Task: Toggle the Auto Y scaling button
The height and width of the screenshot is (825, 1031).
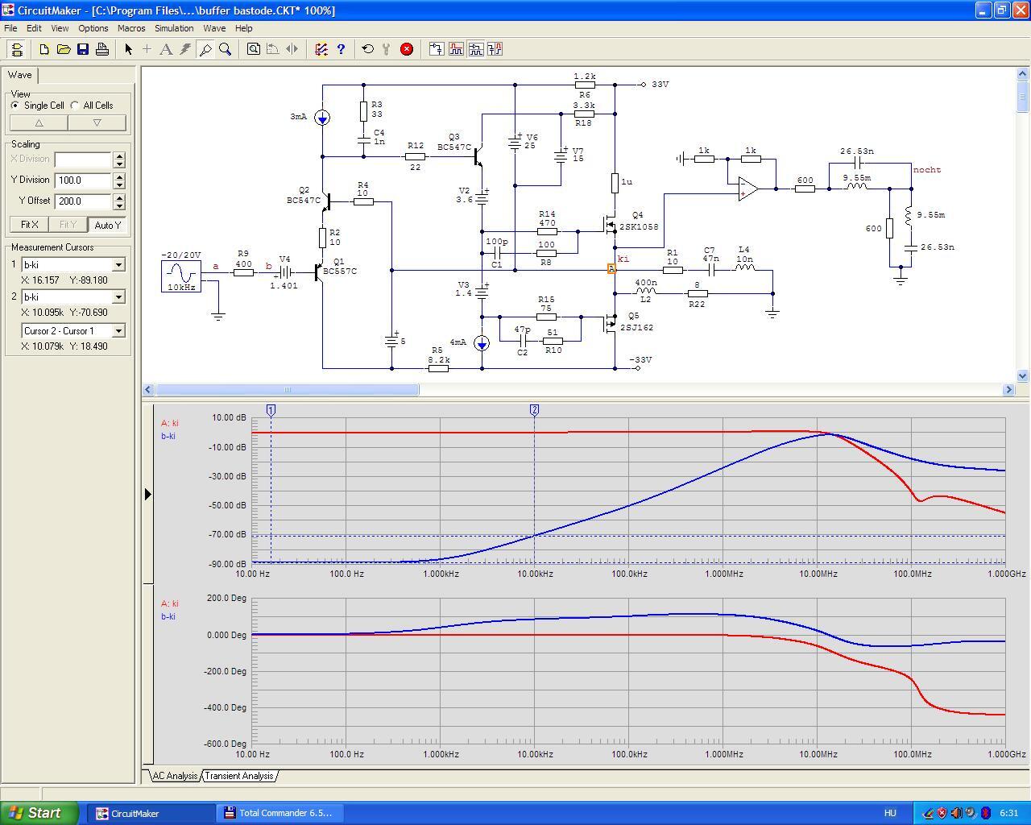Action: click(x=107, y=225)
